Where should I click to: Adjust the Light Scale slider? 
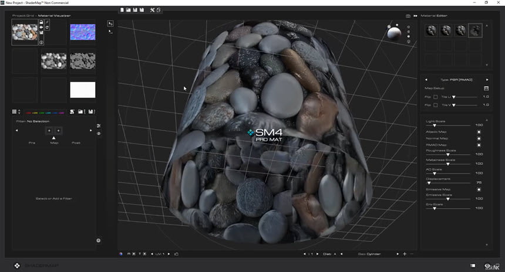click(448, 125)
